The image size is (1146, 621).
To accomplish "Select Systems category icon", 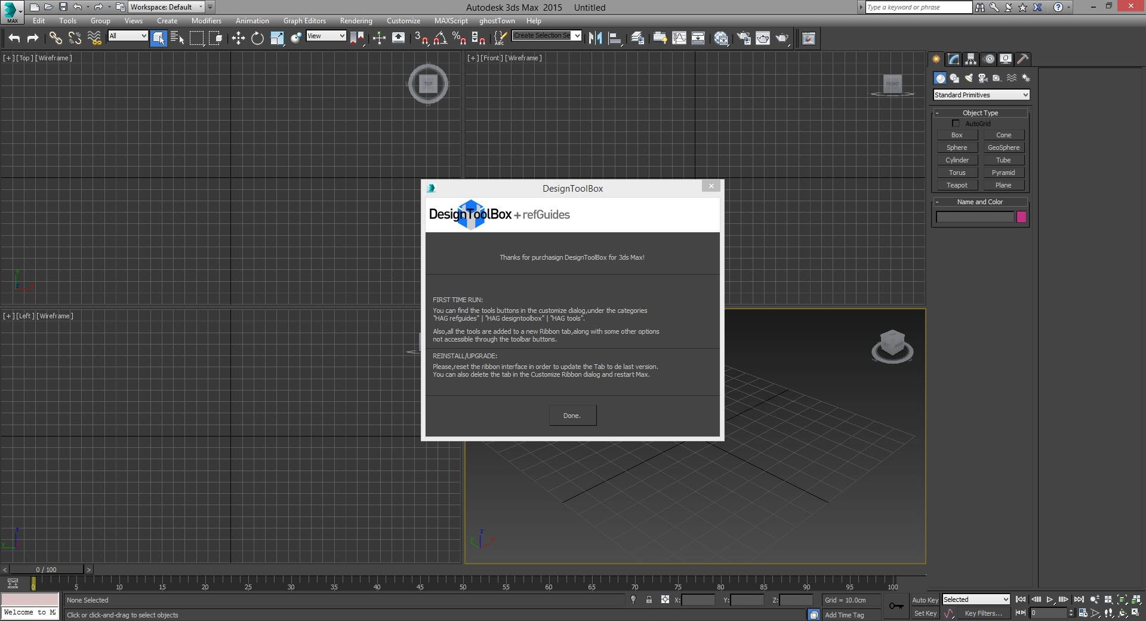I will (x=1026, y=78).
